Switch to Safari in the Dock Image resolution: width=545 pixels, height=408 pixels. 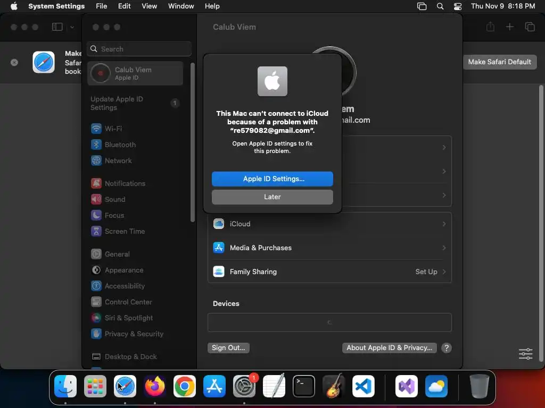click(x=125, y=386)
